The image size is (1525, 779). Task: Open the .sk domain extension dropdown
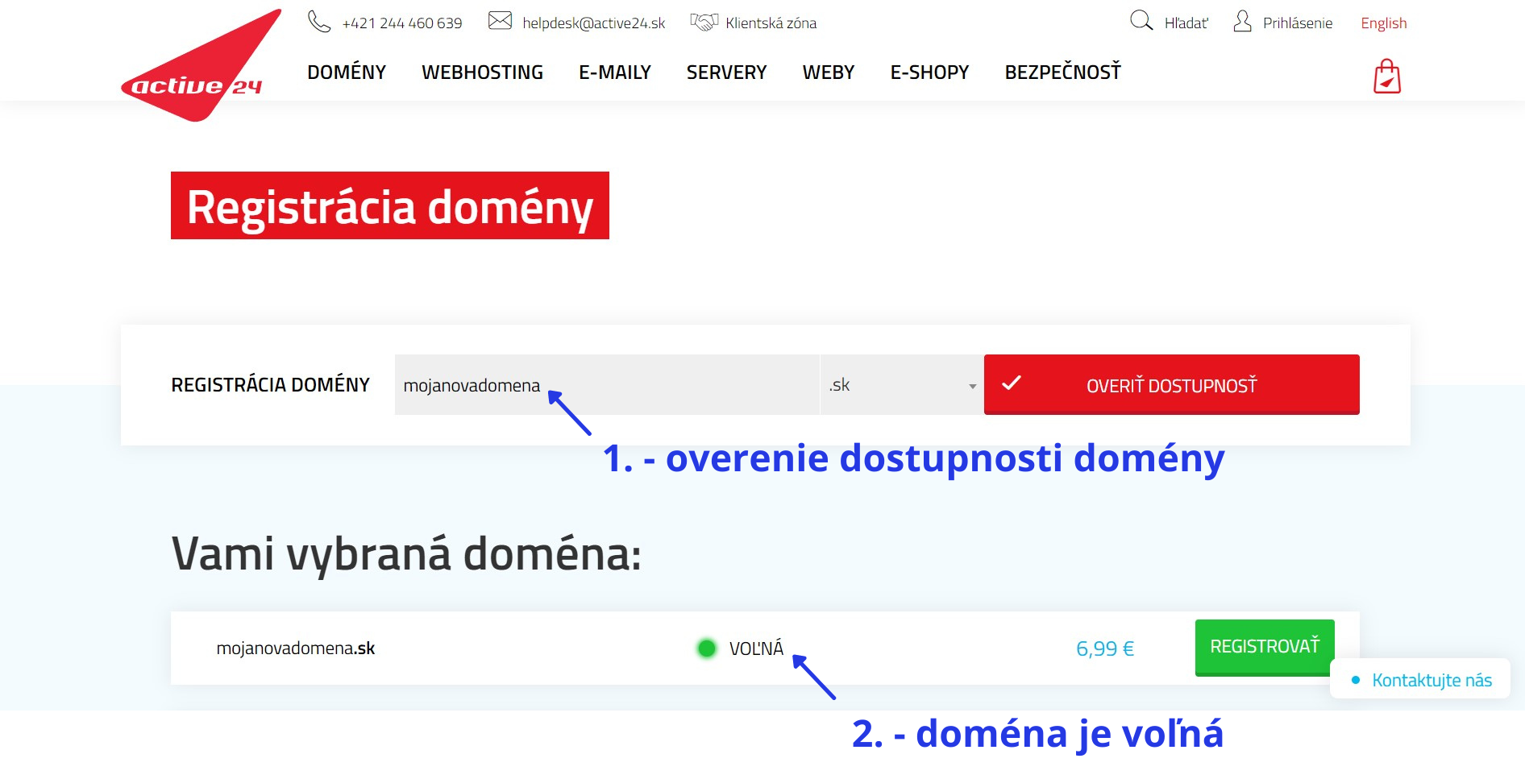pos(900,384)
